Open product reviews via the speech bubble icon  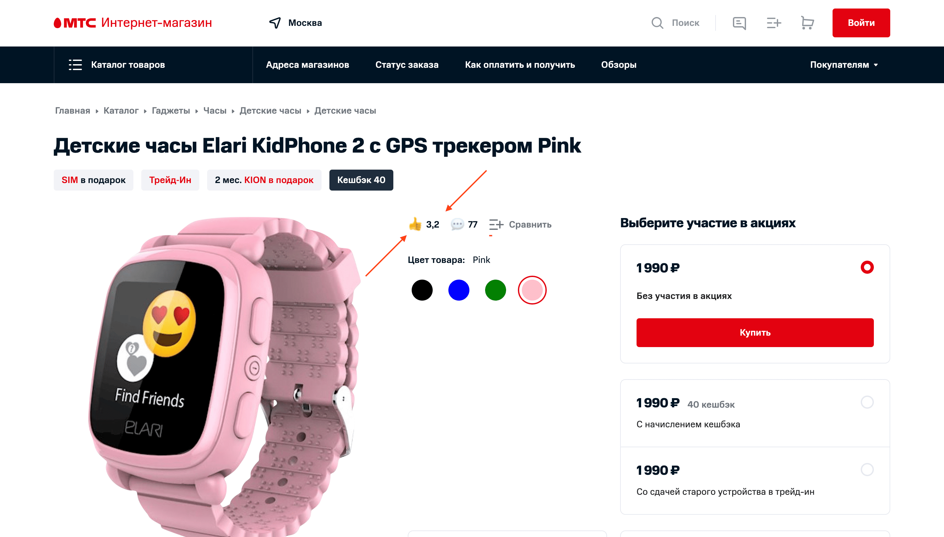458,224
